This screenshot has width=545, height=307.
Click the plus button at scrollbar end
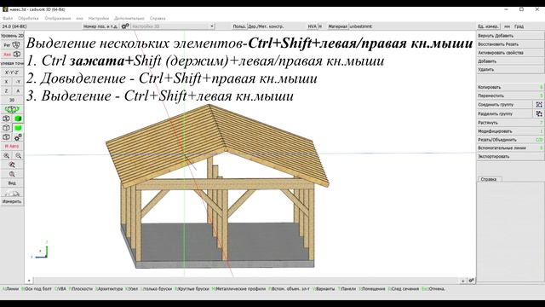[463, 281]
